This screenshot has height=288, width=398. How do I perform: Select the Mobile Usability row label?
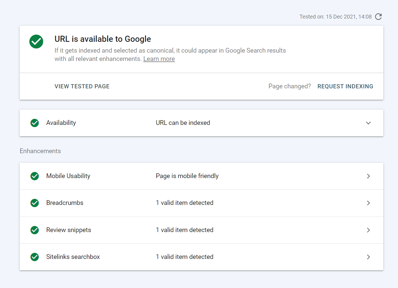click(68, 176)
